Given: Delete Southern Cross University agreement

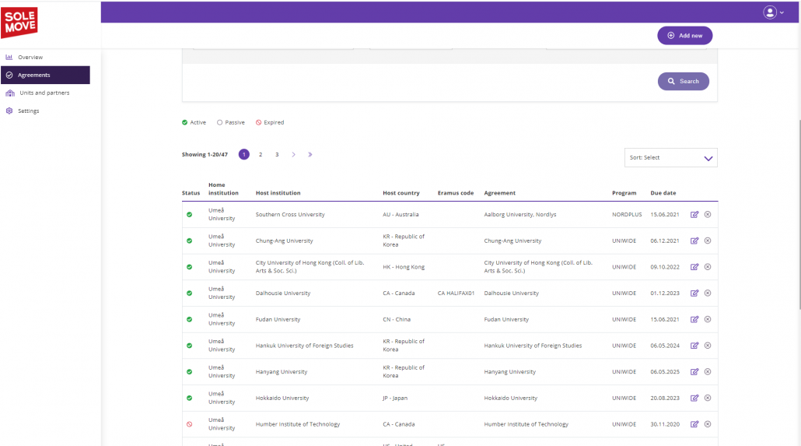Looking at the screenshot, I should 708,214.
